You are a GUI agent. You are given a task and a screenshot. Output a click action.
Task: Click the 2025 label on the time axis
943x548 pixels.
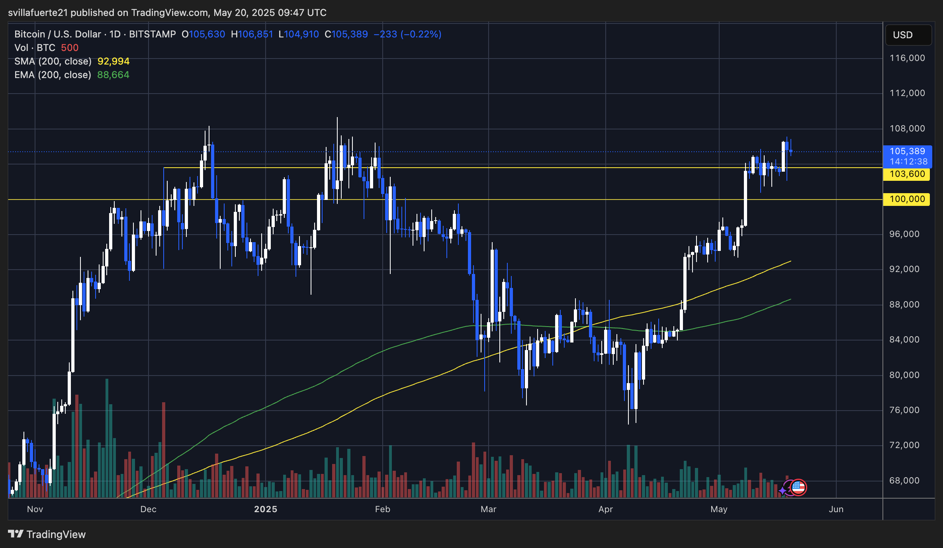(x=266, y=509)
